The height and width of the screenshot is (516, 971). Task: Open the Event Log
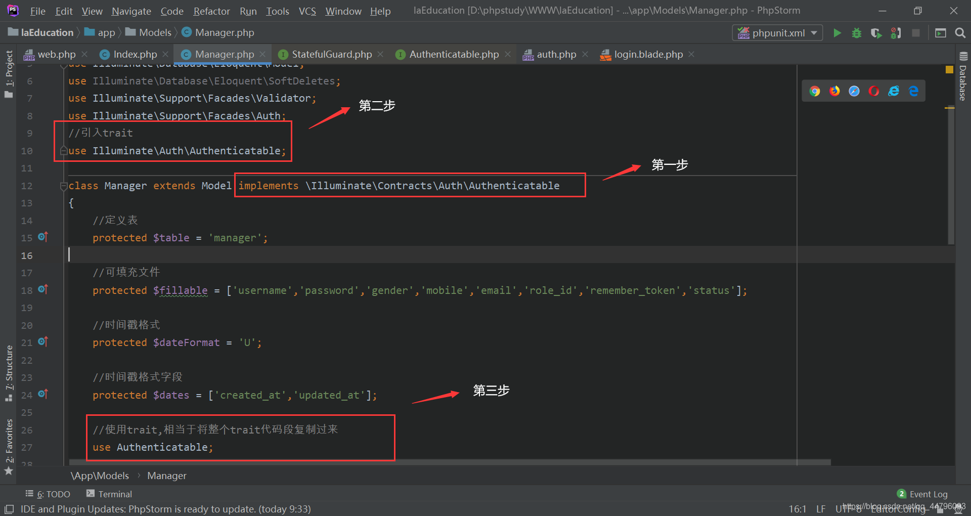(922, 494)
